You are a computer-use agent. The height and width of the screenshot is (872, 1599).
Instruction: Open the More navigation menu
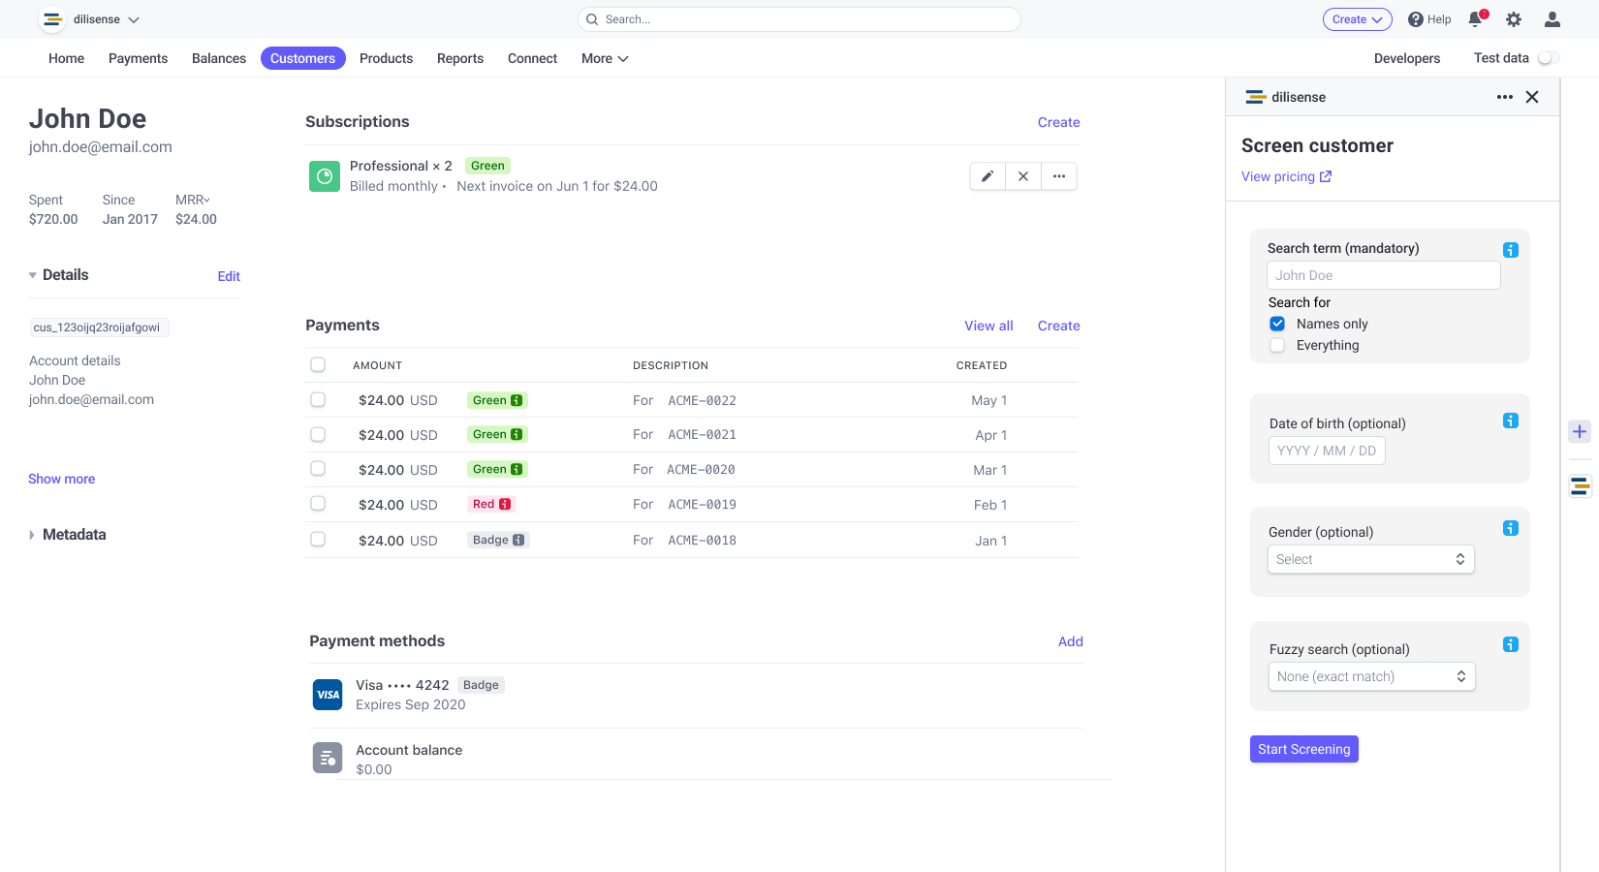(604, 58)
